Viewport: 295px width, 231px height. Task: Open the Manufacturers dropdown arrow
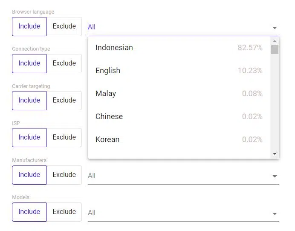tap(275, 176)
